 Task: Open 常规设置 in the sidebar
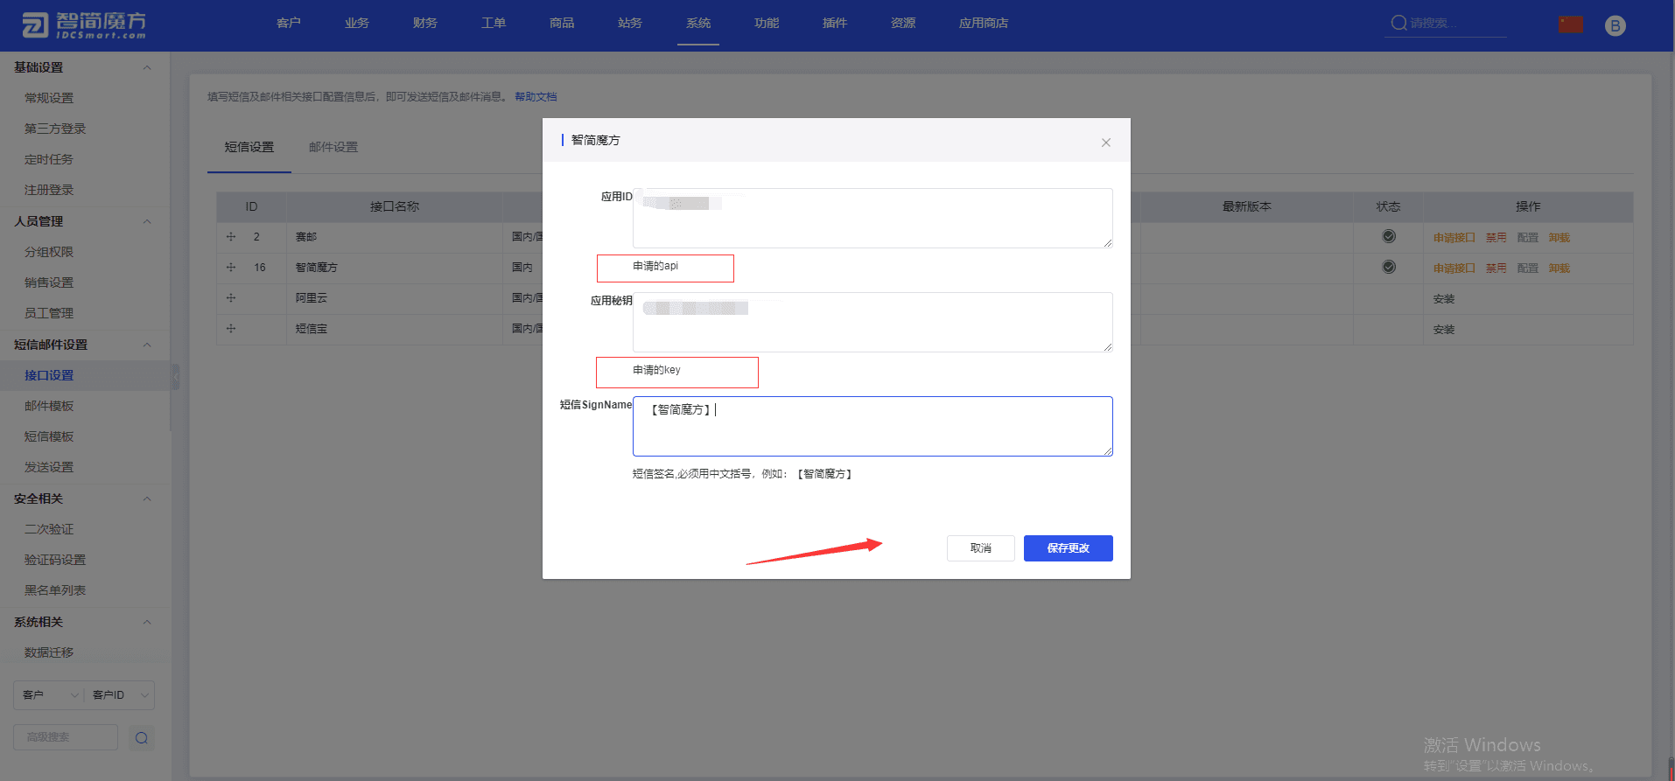[x=49, y=98]
